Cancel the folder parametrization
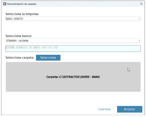This screenshot has width=146, height=117. tap(105, 109)
